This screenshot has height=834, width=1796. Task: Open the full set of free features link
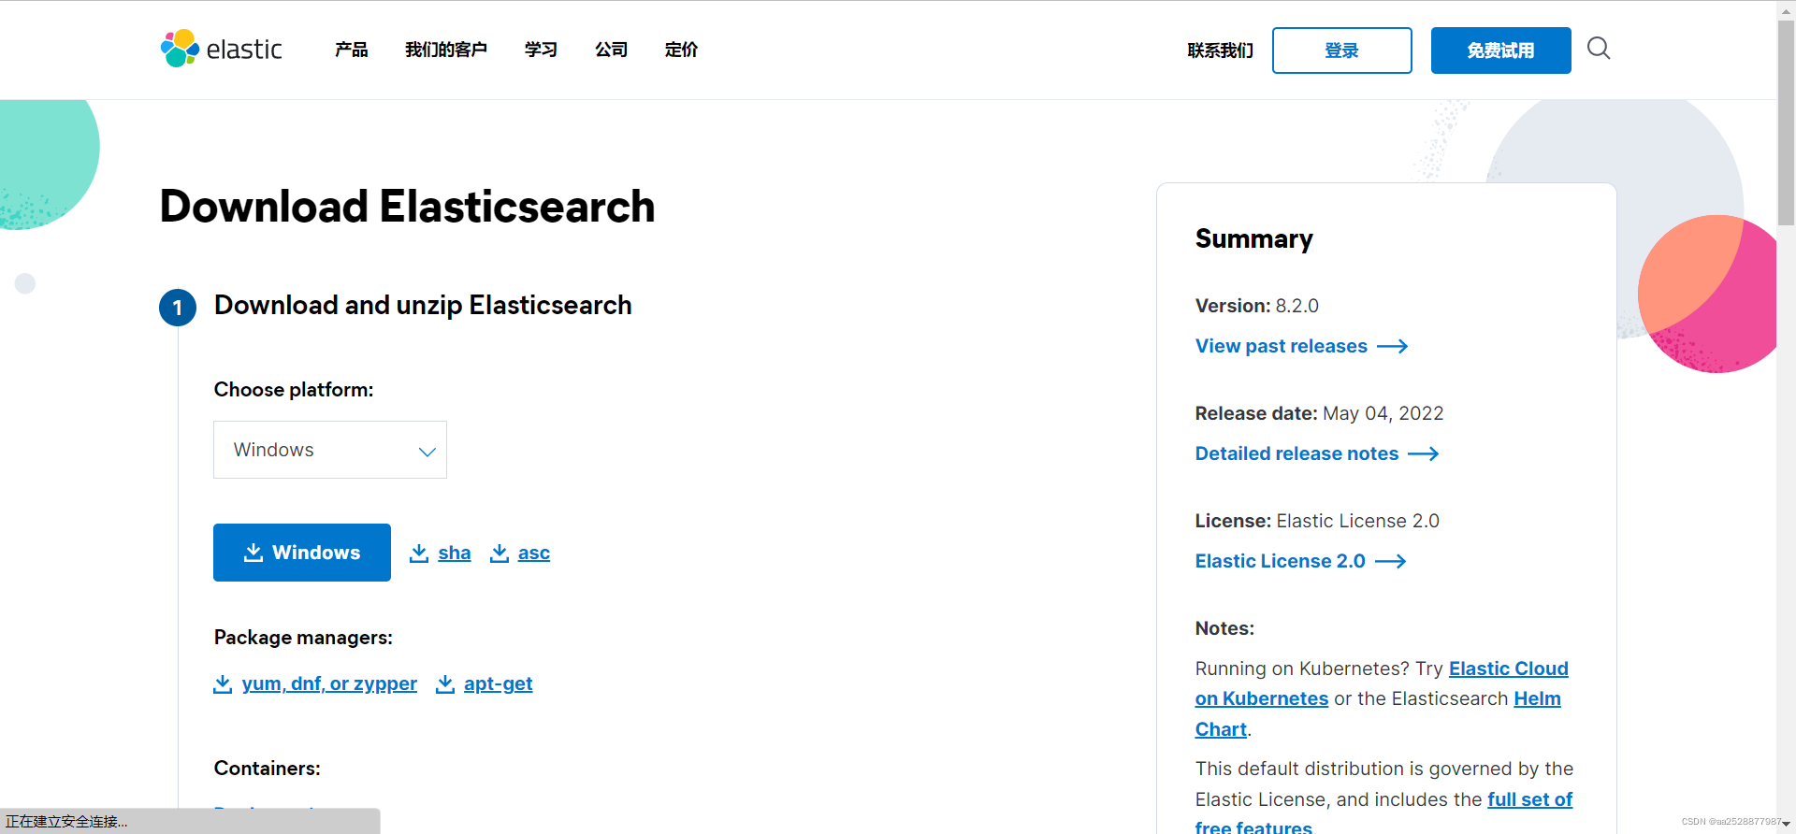click(x=1529, y=799)
